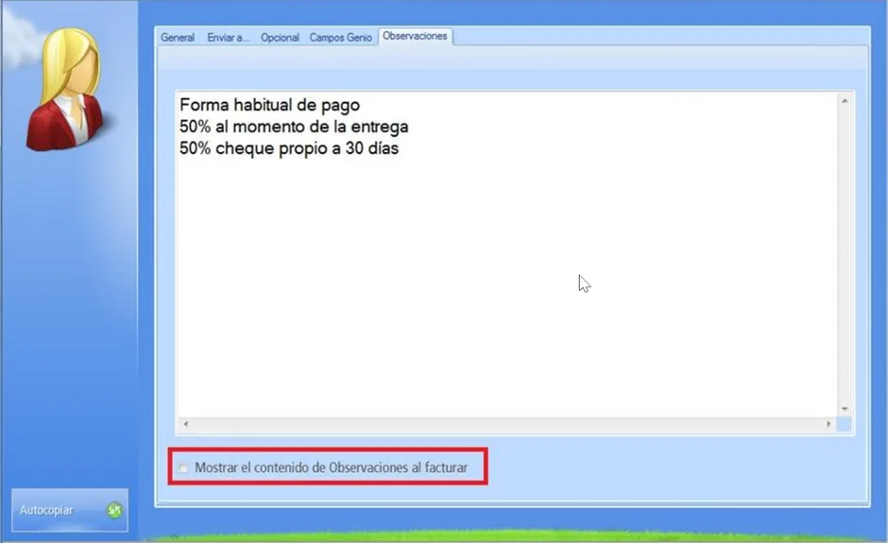Switch to the Enviar a... tab
This screenshot has width=888, height=543.
point(228,38)
